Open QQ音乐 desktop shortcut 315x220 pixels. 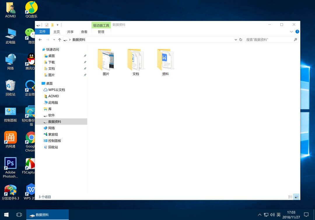pos(31,9)
